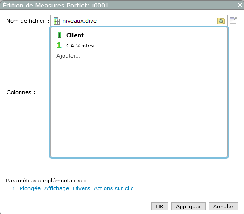Click the dialog title bar text
Viewport: 244px width, 214px height.
[x=56, y=5]
